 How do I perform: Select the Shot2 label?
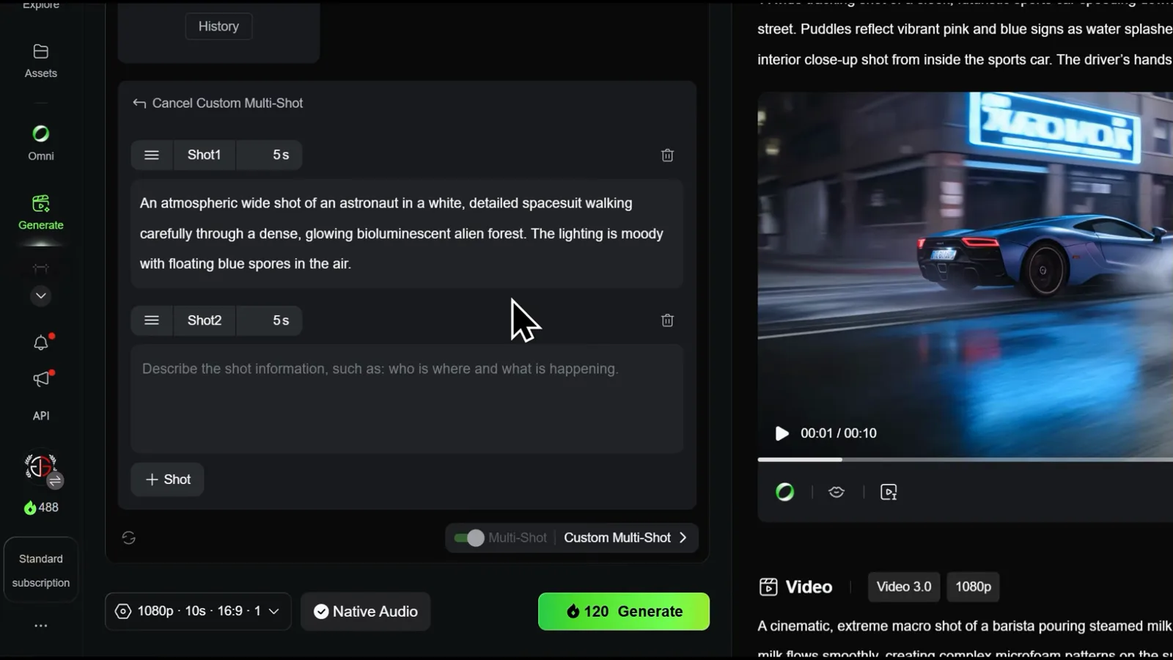[204, 320]
